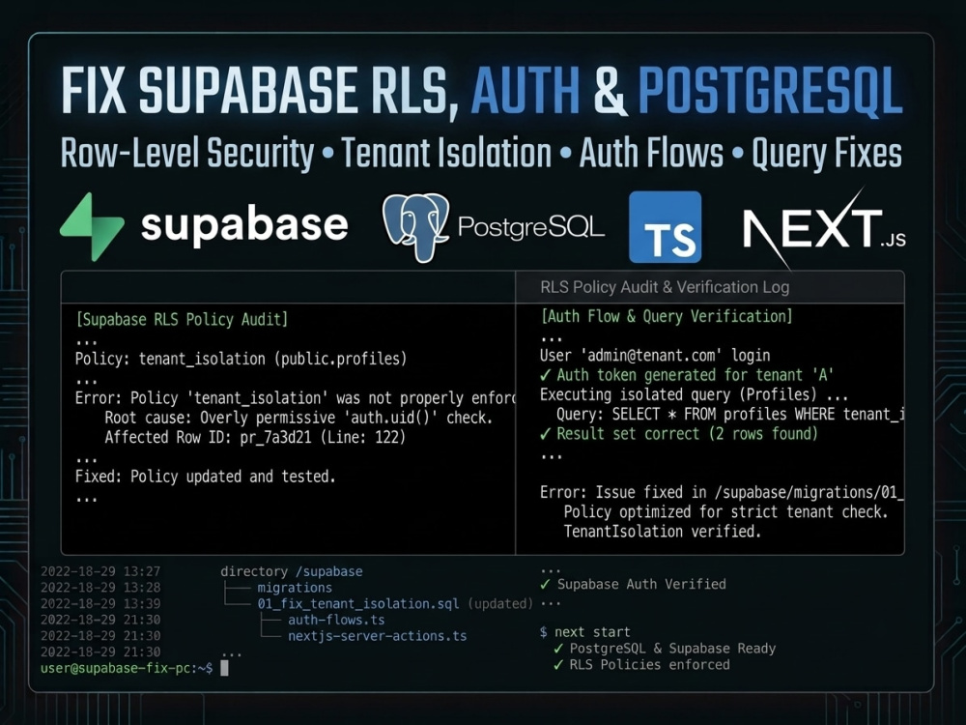
Task: Click the 'Query: SELECT * FROM profiles' line
Action: point(730,415)
